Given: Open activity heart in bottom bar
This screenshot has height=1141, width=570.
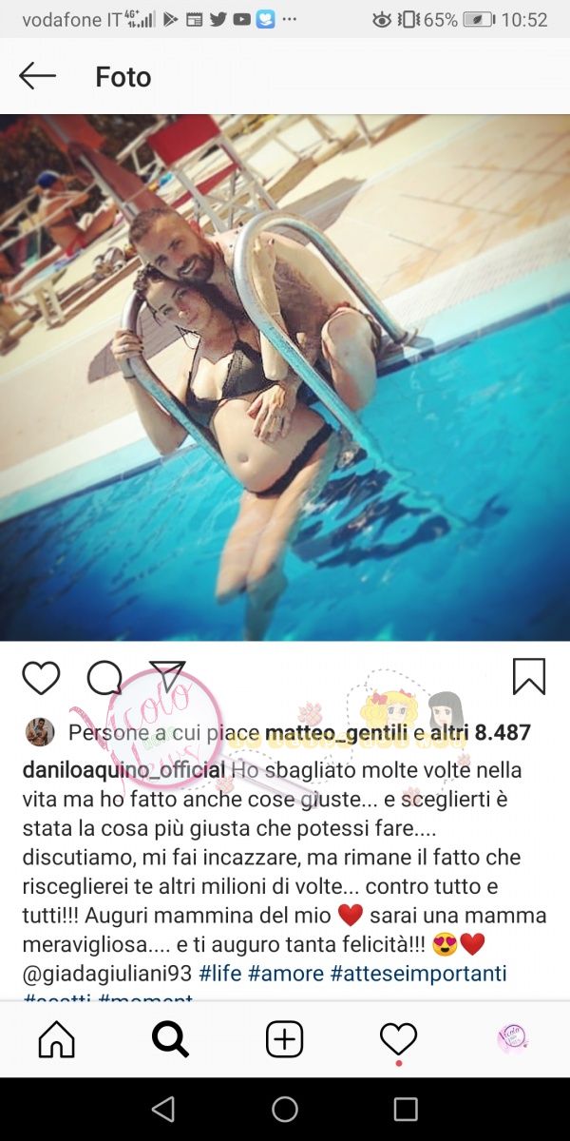Looking at the screenshot, I should (x=399, y=1040).
